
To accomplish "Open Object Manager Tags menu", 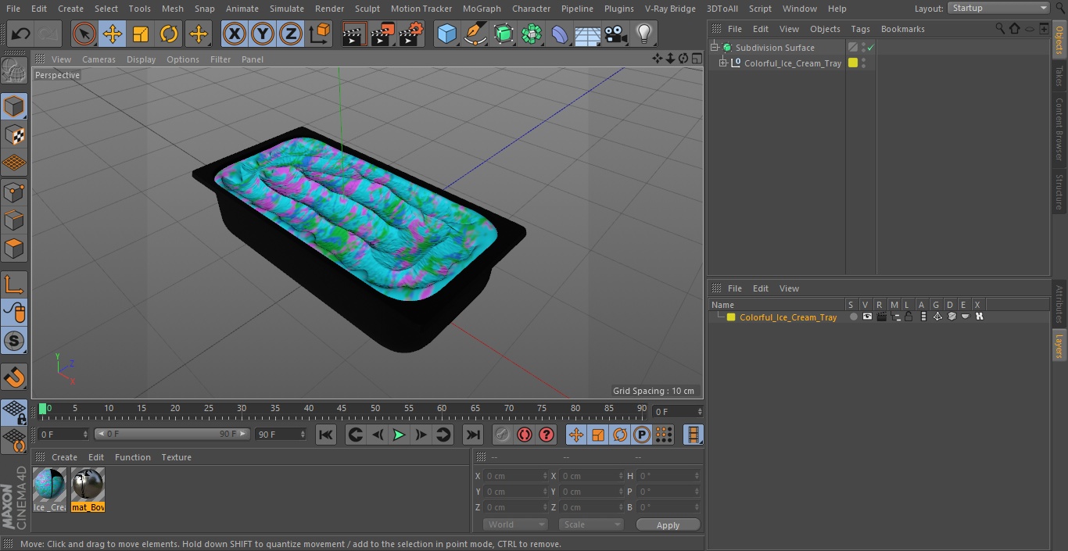I will click(860, 29).
